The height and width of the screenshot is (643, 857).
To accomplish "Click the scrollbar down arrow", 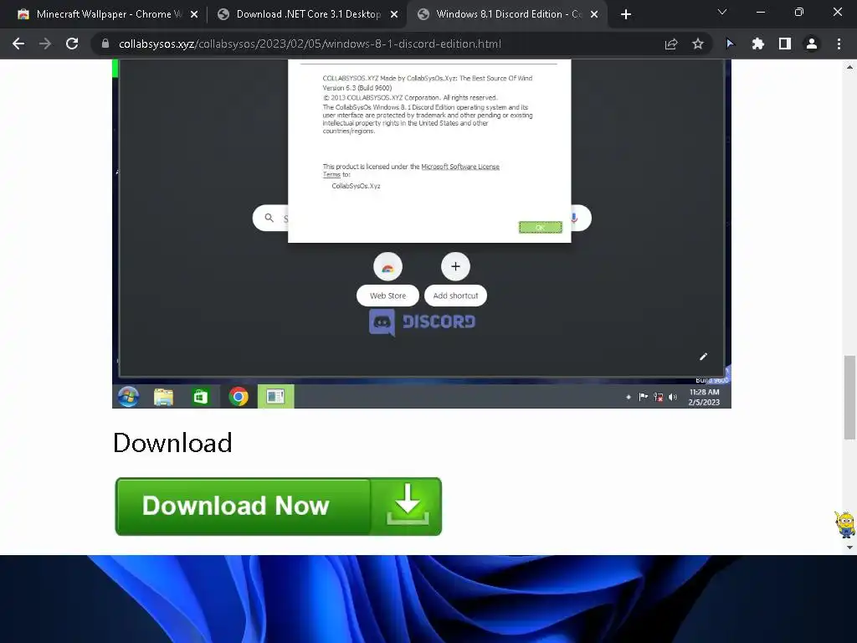I will point(849,548).
